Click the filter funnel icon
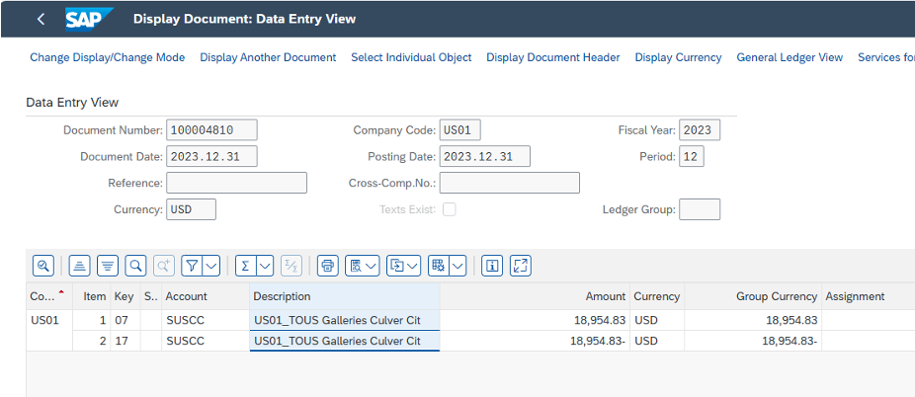915x397 pixels. point(193,265)
